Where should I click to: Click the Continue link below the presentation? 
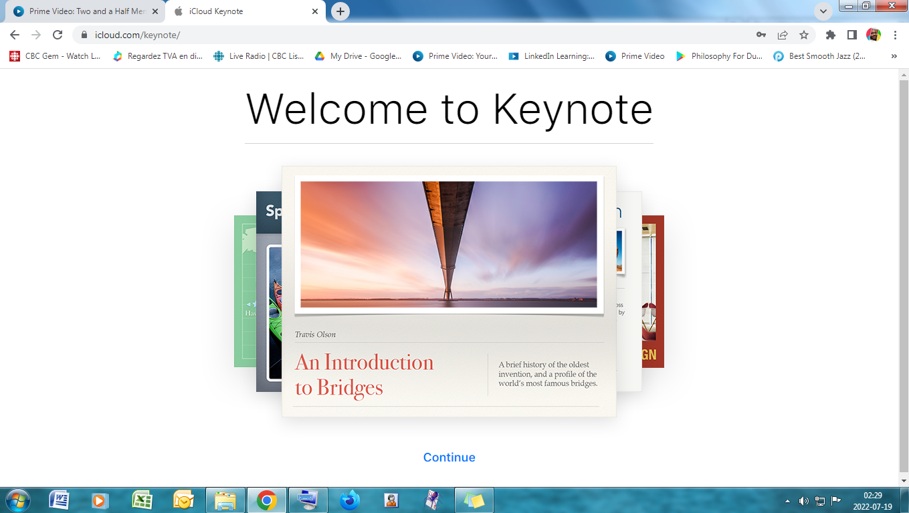point(449,457)
